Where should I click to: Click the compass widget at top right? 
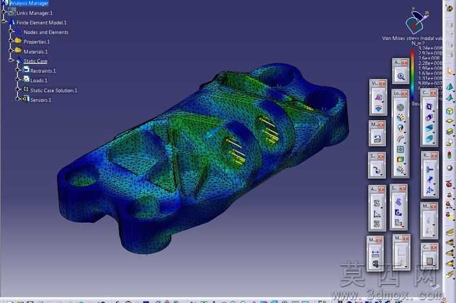point(416,21)
